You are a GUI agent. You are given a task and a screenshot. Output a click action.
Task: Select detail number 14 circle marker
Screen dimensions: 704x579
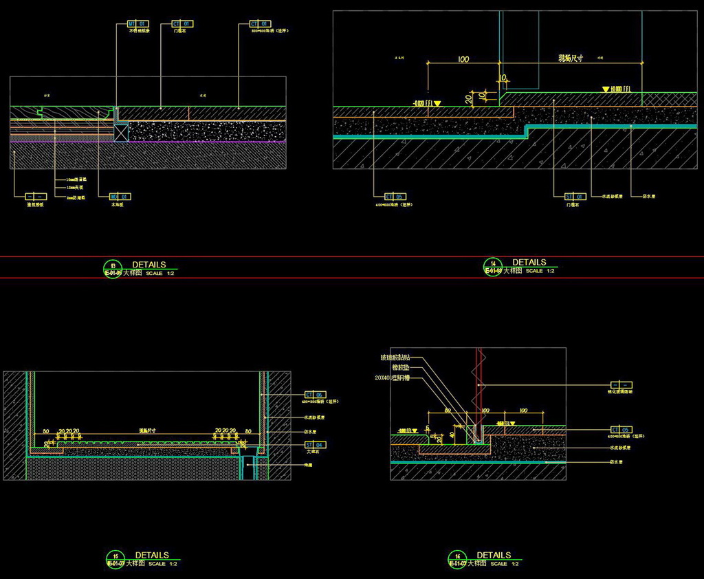point(493,265)
